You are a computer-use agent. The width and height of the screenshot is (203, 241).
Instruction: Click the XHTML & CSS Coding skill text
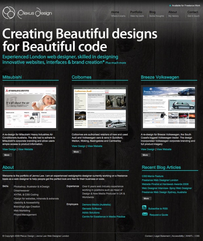coord(26,195)
